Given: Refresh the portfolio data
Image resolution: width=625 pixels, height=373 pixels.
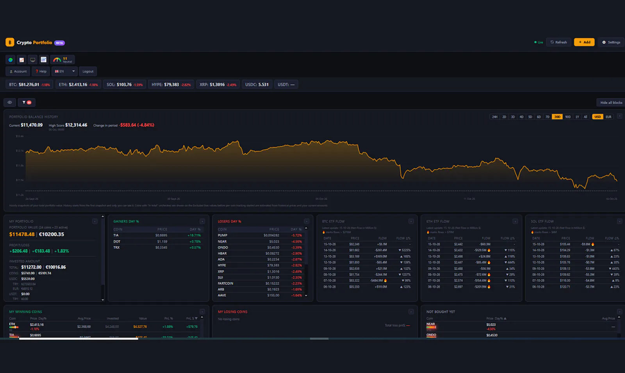Looking at the screenshot, I should point(559,42).
